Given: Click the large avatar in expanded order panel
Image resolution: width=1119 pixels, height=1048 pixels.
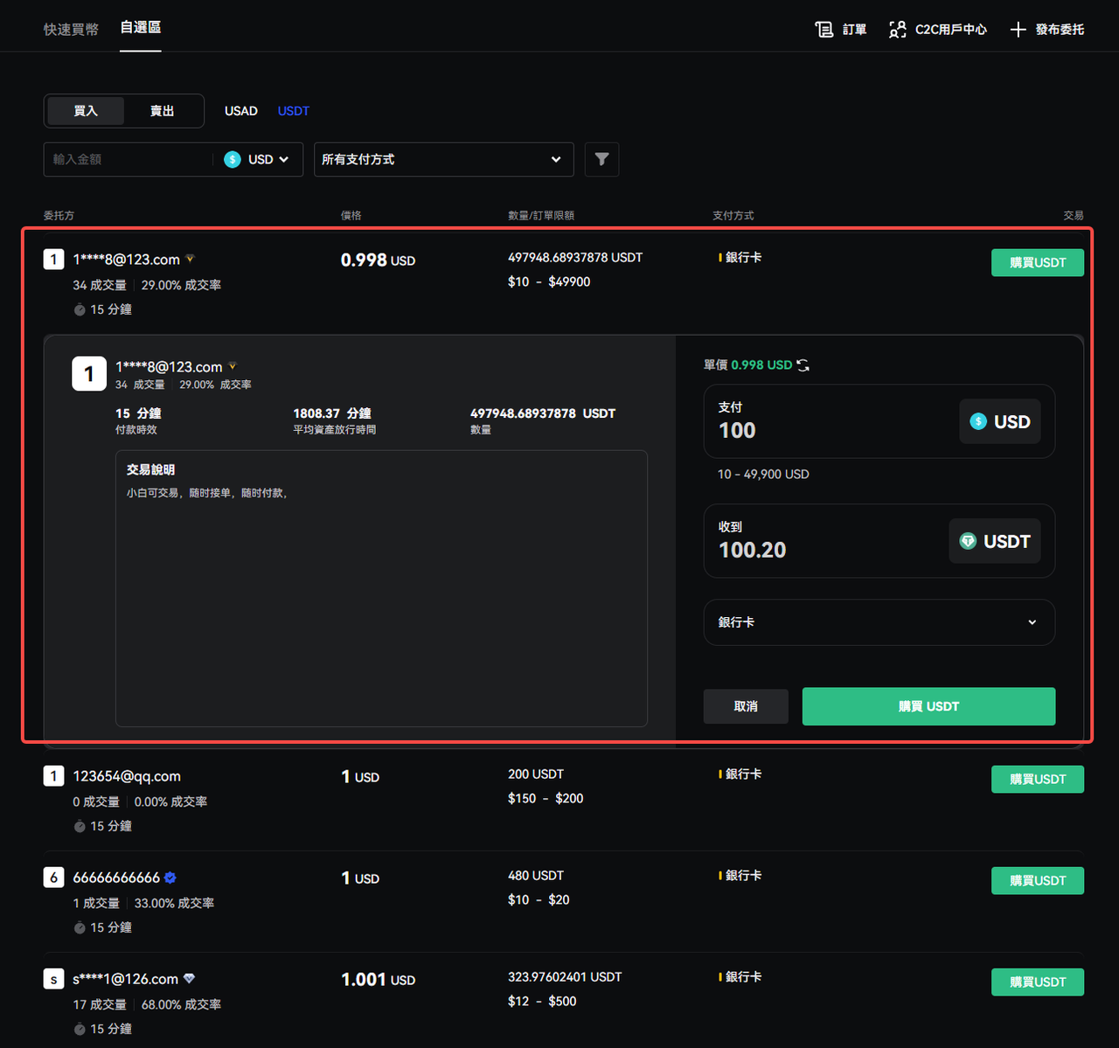Looking at the screenshot, I should coord(89,373).
